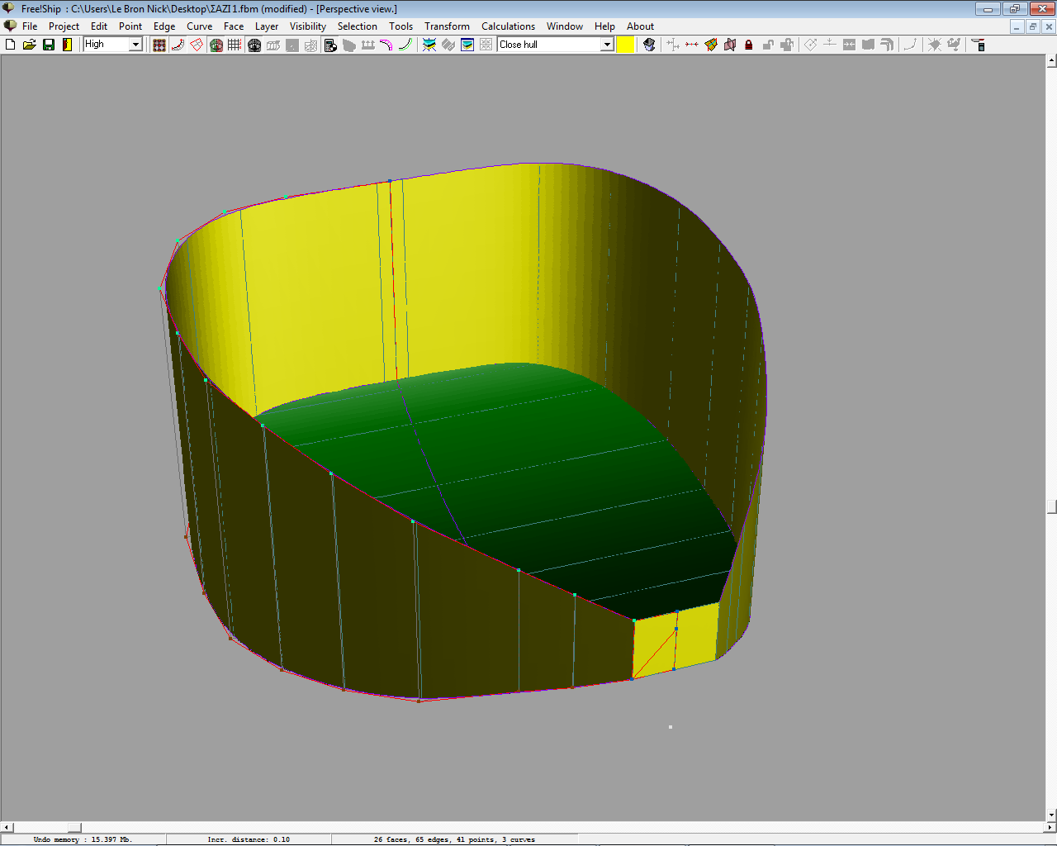
Task: Click the Help menu item
Action: pos(604,26)
